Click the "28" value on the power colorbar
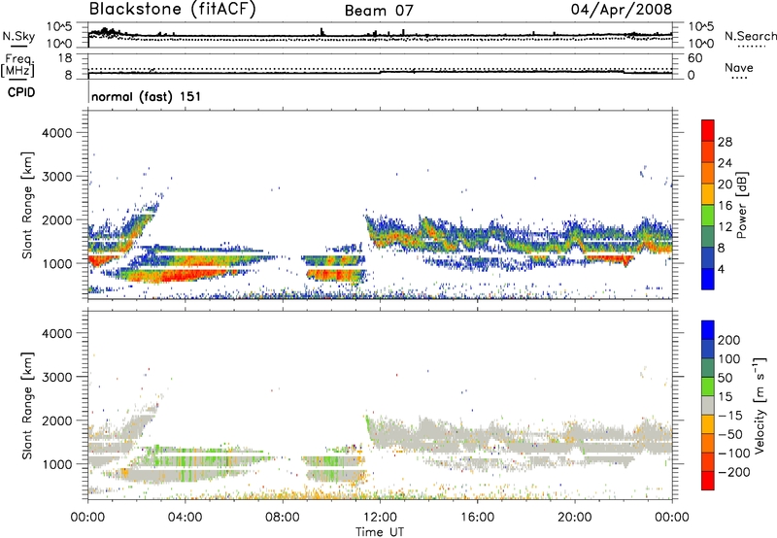777x538 pixels. pyautogui.click(x=725, y=142)
